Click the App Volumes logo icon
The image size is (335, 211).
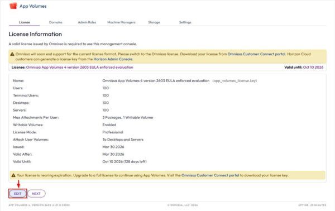tap(13, 6)
